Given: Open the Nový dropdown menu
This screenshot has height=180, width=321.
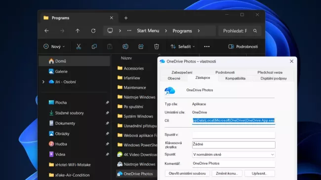Looking at the screenshot, I should pos(54,47).
